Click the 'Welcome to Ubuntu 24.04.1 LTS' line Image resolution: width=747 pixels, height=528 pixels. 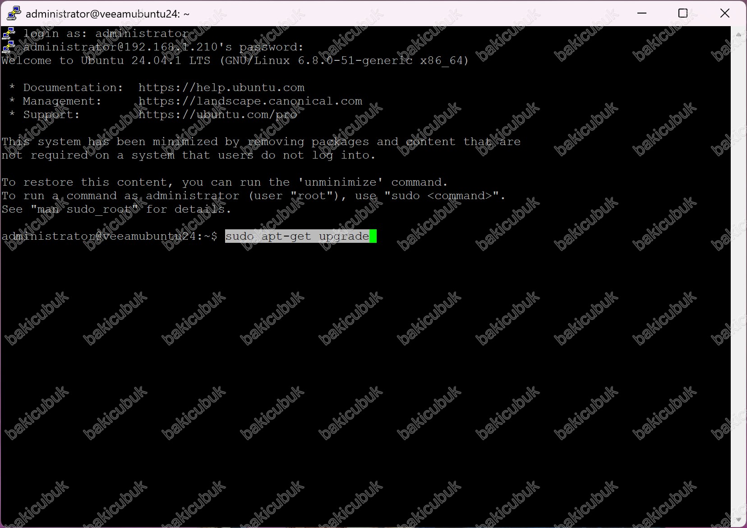click(x=235, y=60)
